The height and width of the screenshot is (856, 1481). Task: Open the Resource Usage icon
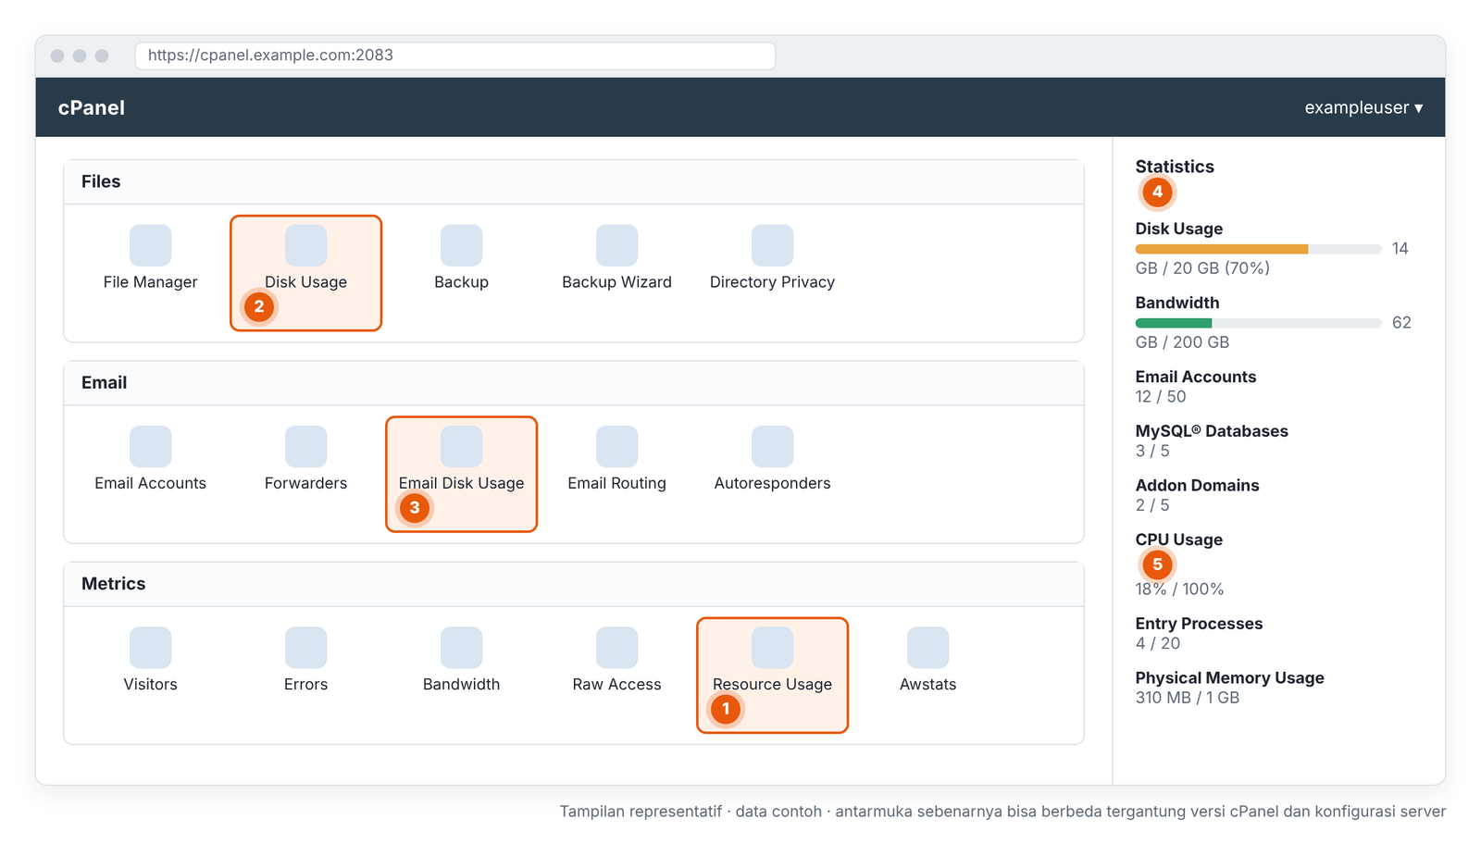[772, 648]
